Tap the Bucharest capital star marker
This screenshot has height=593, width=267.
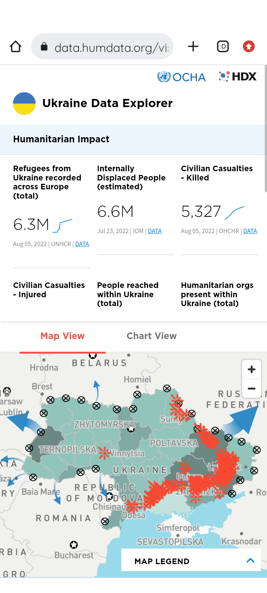(74, 544)
